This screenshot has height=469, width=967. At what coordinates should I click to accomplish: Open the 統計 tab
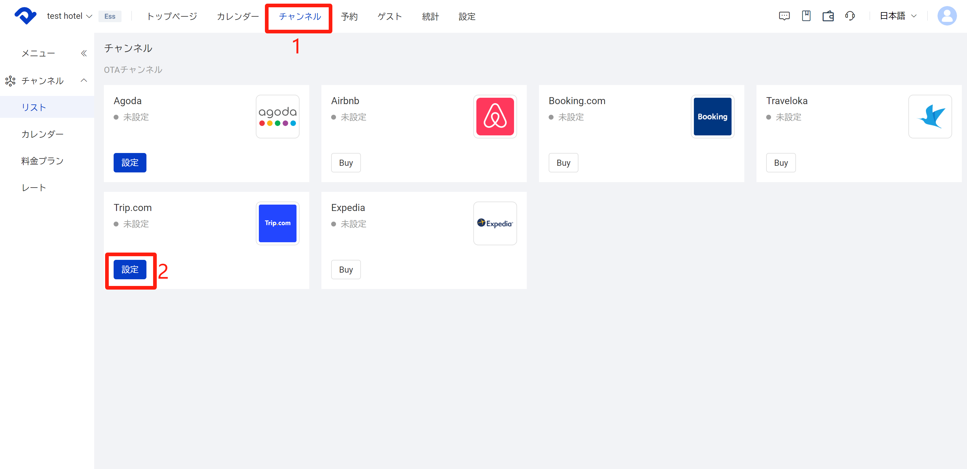tap(430, 16)
